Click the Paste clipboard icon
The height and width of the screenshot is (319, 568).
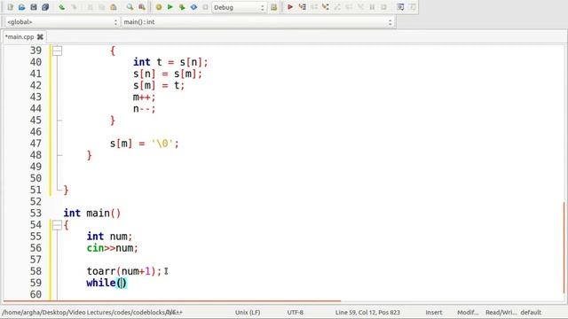114,7
